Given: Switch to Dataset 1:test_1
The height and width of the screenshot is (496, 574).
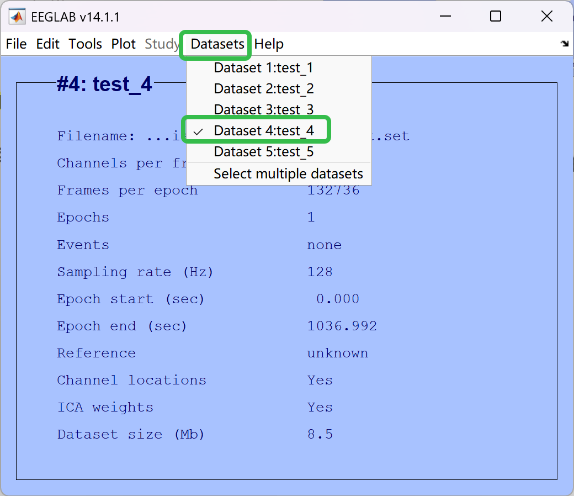Looking at the screenshot, I should 279,68.
